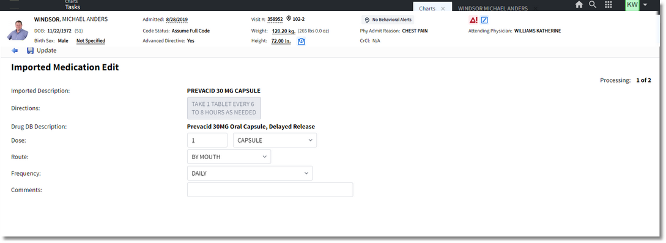Expand the user menu dropdown arrow
The image size is (666, 243).
[x=646, y=5]
